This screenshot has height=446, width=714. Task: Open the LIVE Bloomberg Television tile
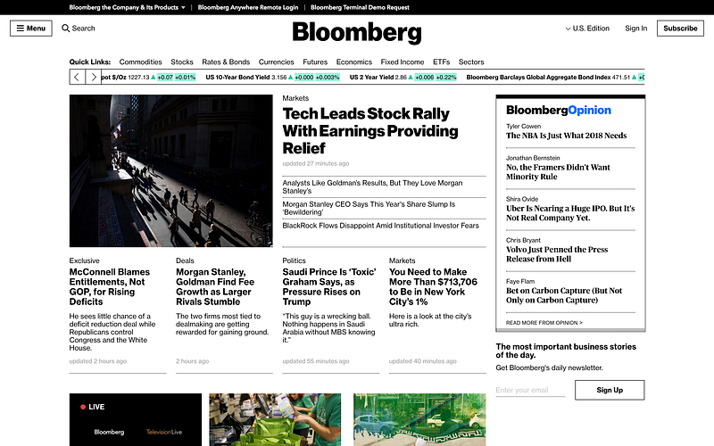click(136, 419)
